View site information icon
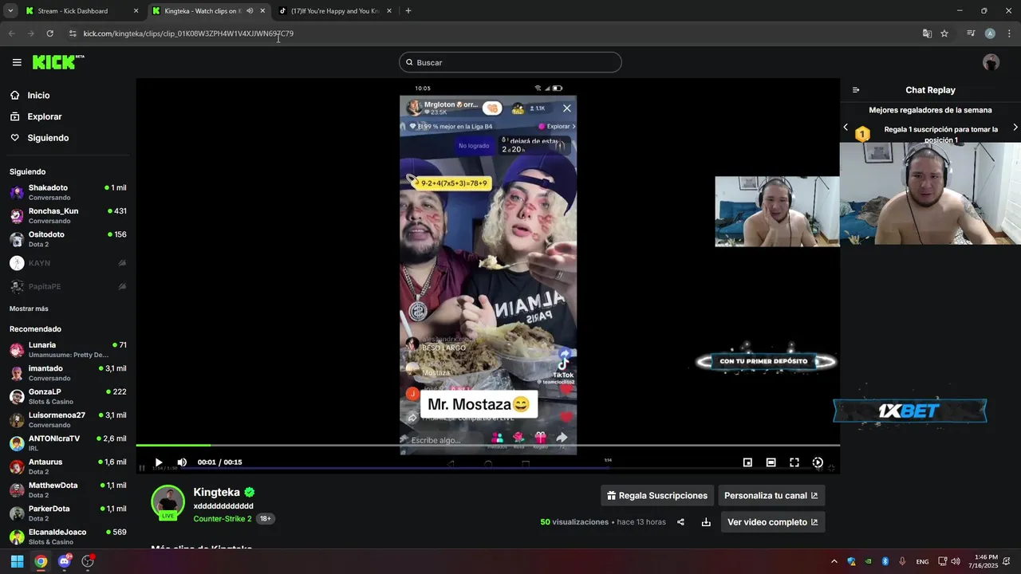This screenshot has width=1021, height=574. pos(73,33)
